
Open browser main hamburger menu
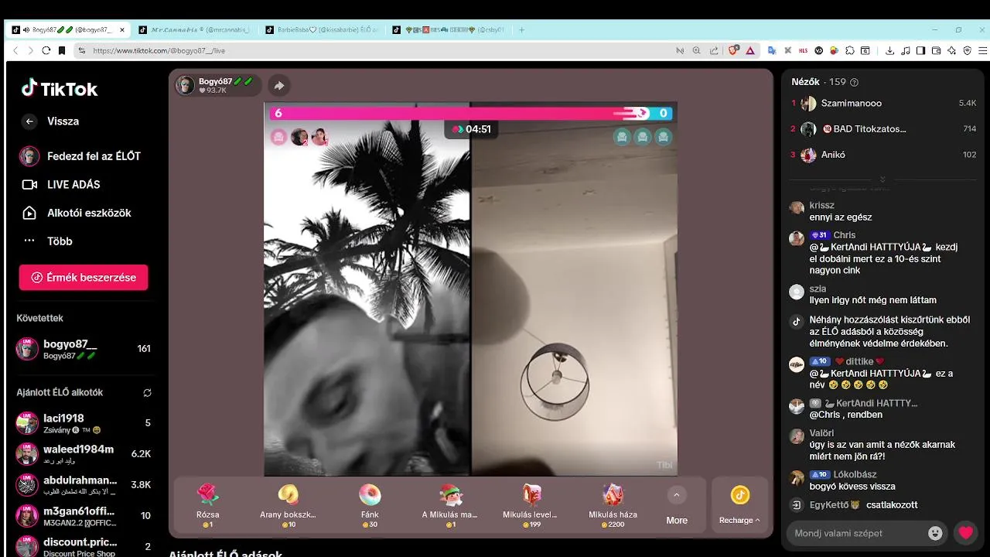click(981, 50)
